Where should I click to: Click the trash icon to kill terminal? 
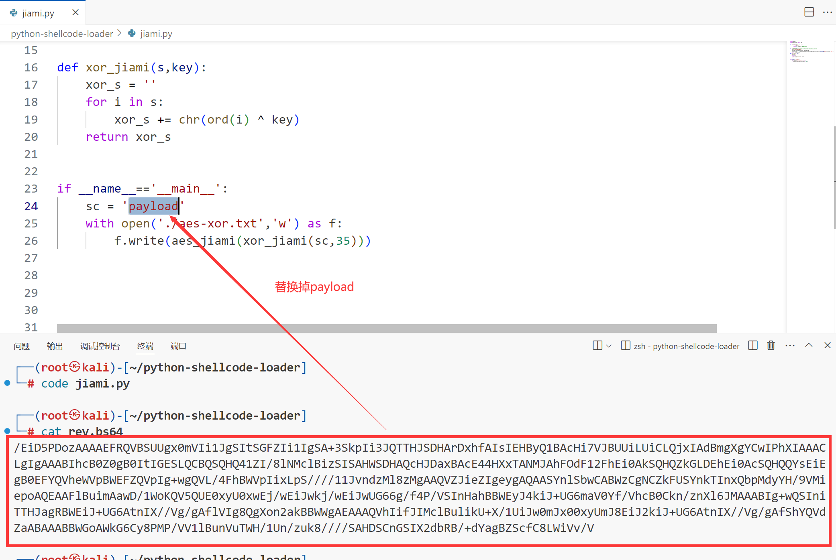click(771, 345)
